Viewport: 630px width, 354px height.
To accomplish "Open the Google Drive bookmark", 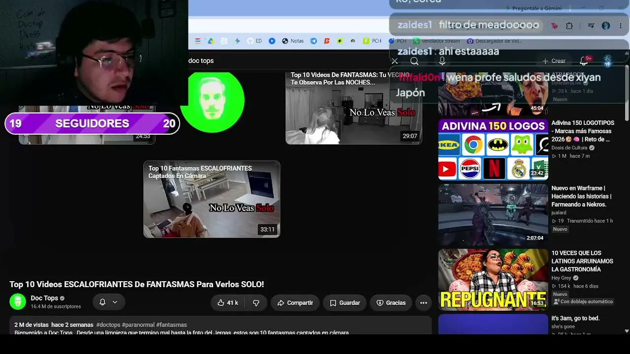I will click(x=211, y=41).
